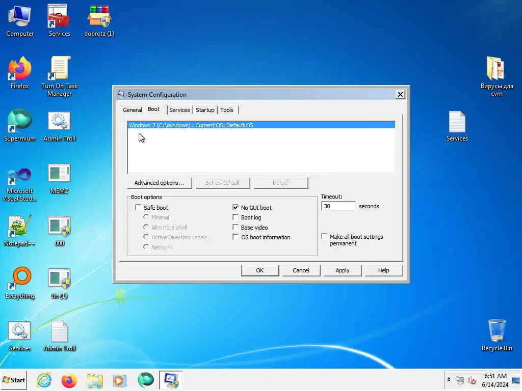522x391 pixels.
Task: Select the tin (1) desktop icon
Action: tap(59, 283)
